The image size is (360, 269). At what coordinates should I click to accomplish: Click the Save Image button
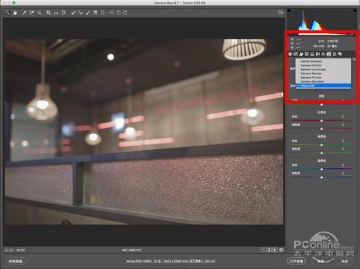tap(16, 261)
